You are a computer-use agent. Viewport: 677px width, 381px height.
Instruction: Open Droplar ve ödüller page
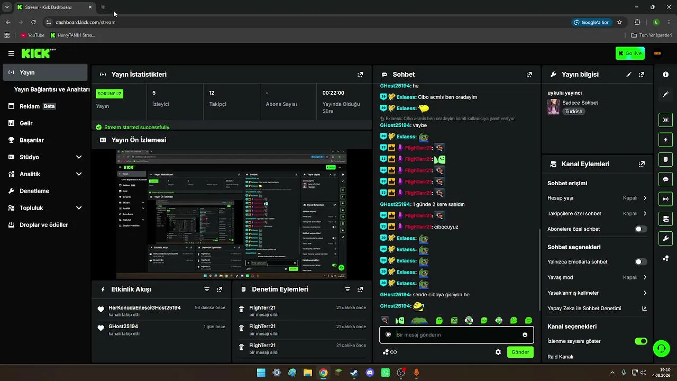tap(45, 225)
